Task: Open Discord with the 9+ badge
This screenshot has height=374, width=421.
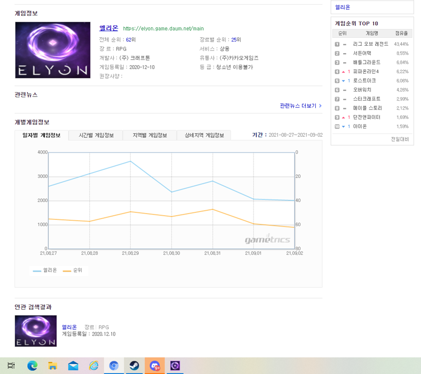Action: tap(155, 366)
